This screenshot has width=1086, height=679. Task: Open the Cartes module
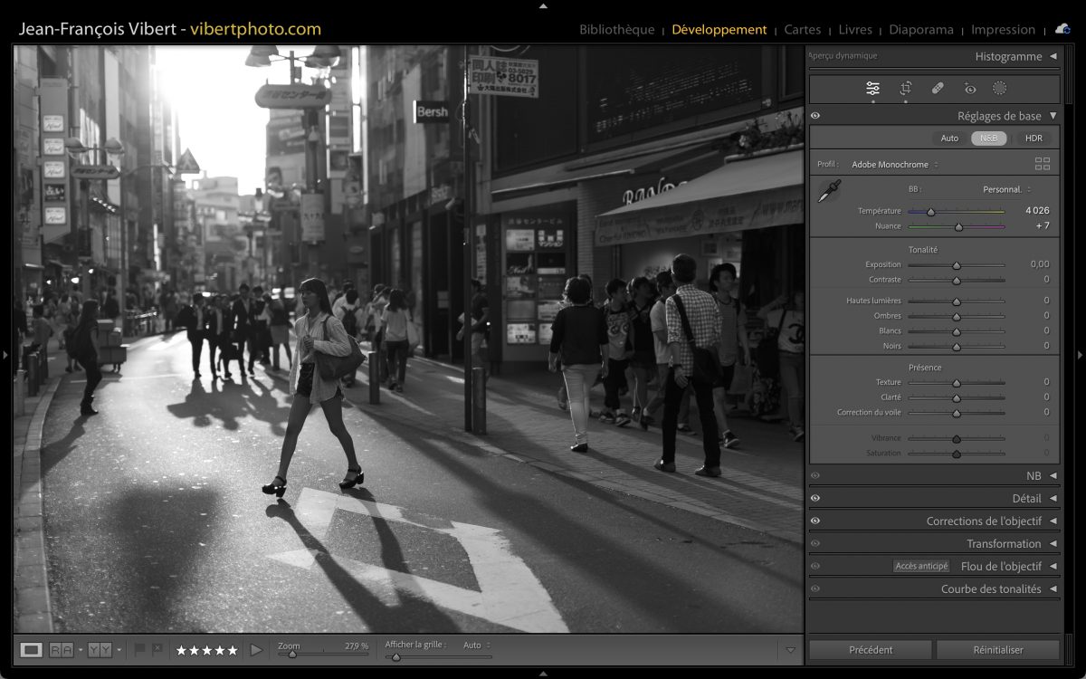802,30
